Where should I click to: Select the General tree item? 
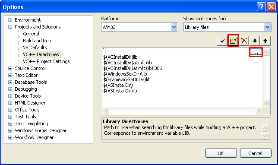coord(31,34)
